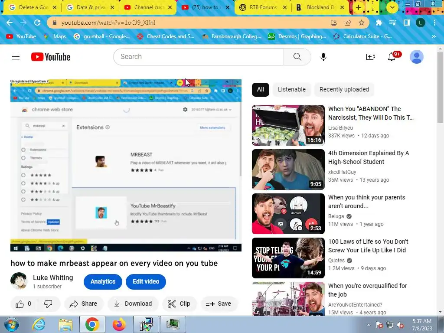
Task: Open the Beluga video thumbnail
Action: click(288, 214)
